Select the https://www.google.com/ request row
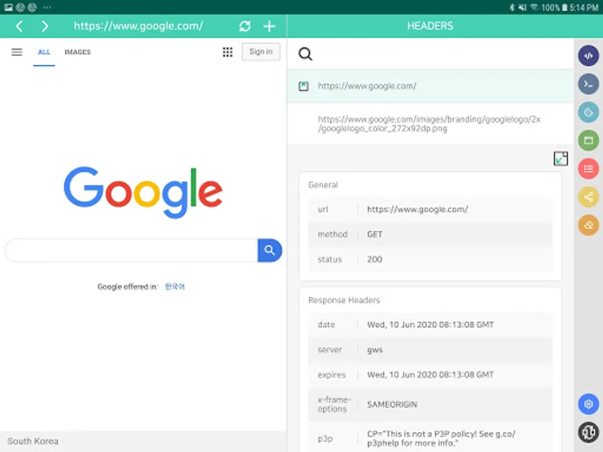The height and width of the screenshot is (452, 603). 430,86
